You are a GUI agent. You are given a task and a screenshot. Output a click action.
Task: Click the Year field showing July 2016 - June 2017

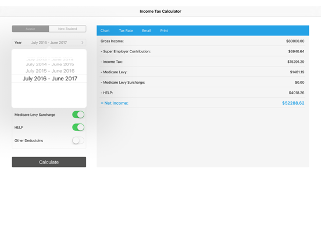coord(49,42)
